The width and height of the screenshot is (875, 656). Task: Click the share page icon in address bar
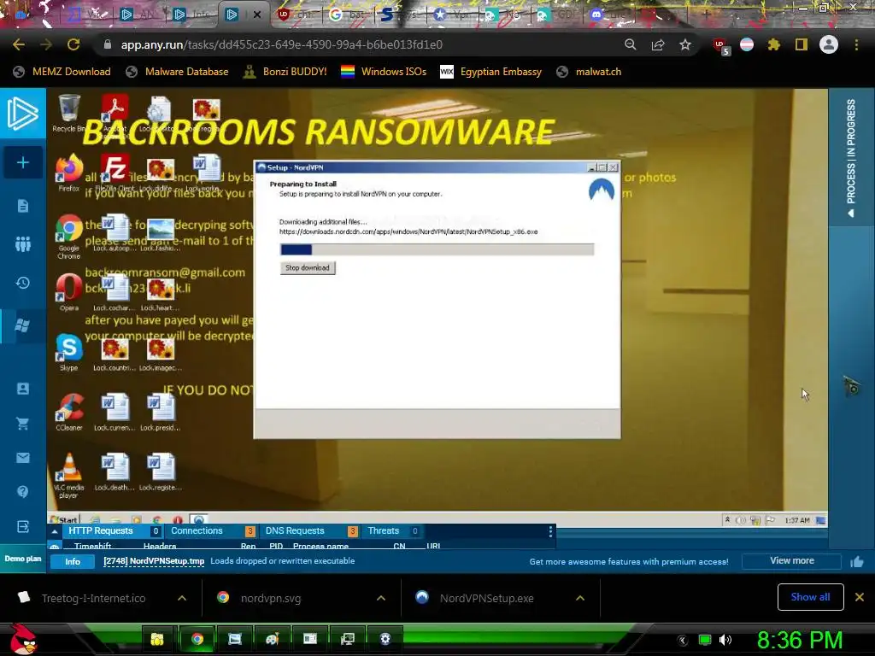(658, 44)
